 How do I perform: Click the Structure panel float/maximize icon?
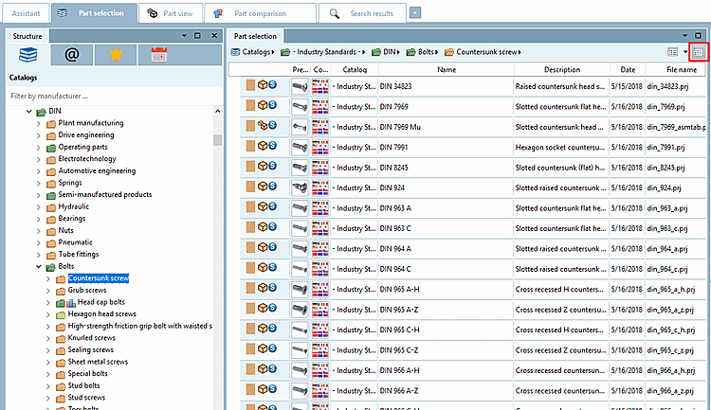pyautogui.click(x=197, y=36)
